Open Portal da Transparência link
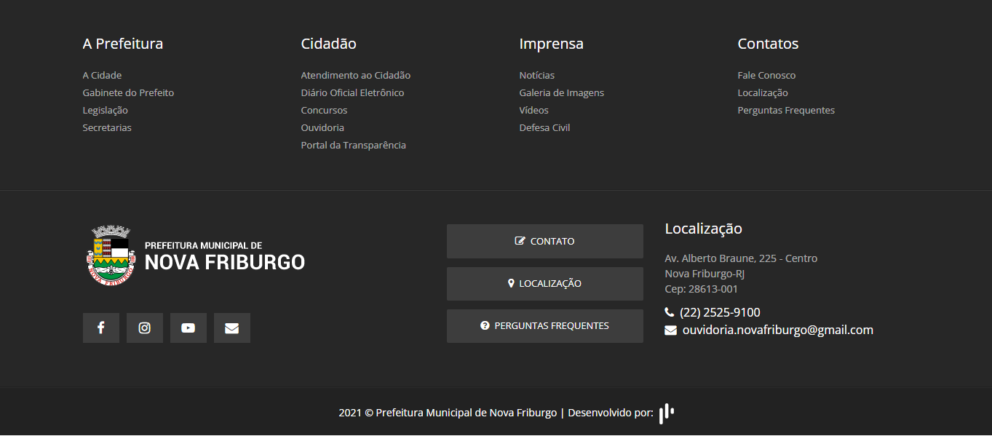Screen dimensions: 992x436 [353, 146]
